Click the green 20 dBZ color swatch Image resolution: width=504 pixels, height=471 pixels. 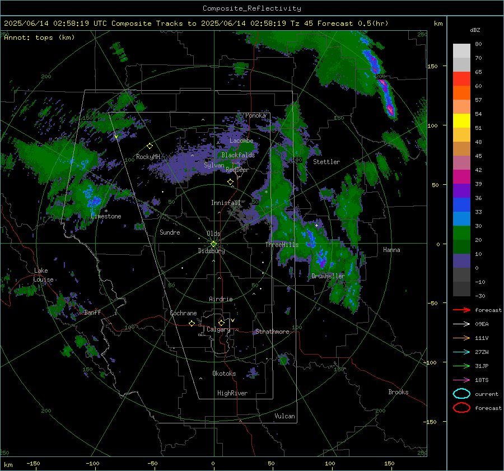[x=461, y=233]
